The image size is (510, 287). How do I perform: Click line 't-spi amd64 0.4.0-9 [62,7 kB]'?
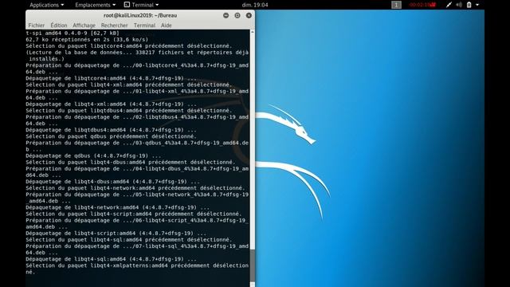point(73,33)
